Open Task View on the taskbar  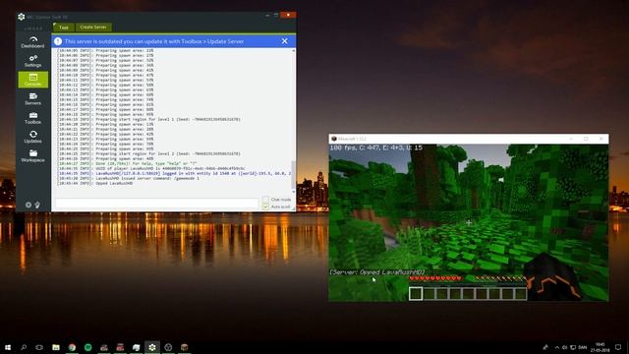coord(39,347)
